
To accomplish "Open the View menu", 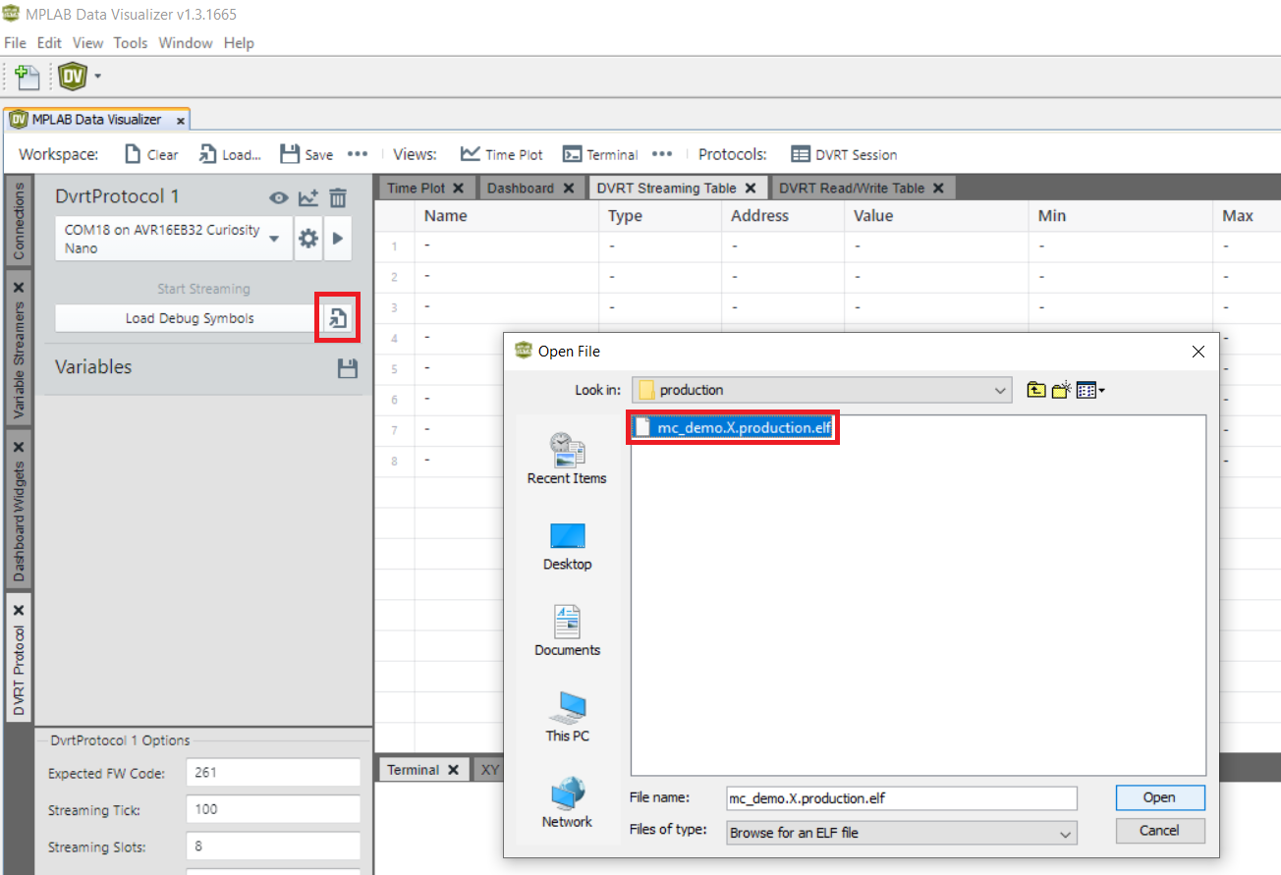I will coord(87,43).
